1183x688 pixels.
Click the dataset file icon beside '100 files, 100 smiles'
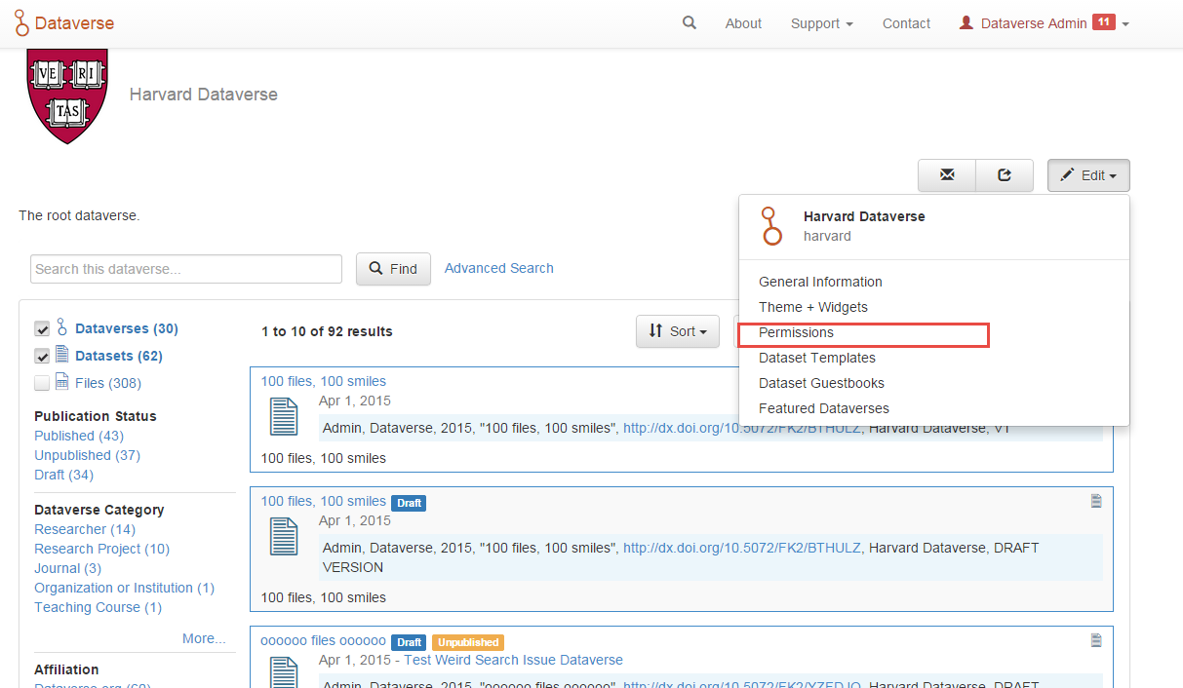tap(284, 416)
